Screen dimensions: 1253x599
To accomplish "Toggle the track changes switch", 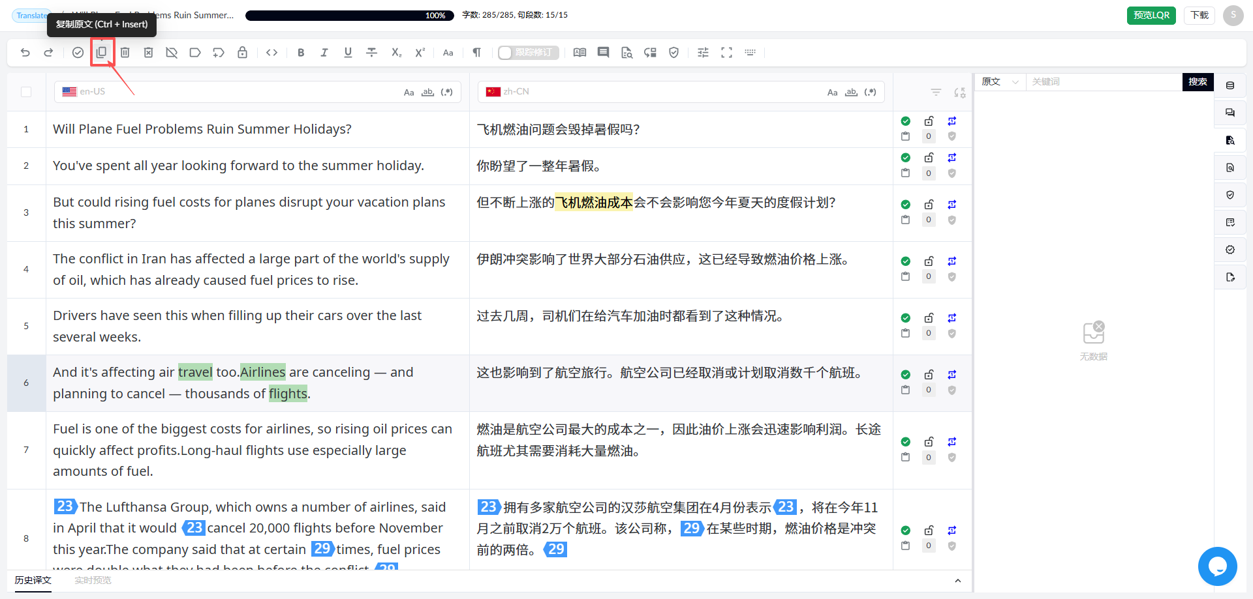I will [528, 53].
